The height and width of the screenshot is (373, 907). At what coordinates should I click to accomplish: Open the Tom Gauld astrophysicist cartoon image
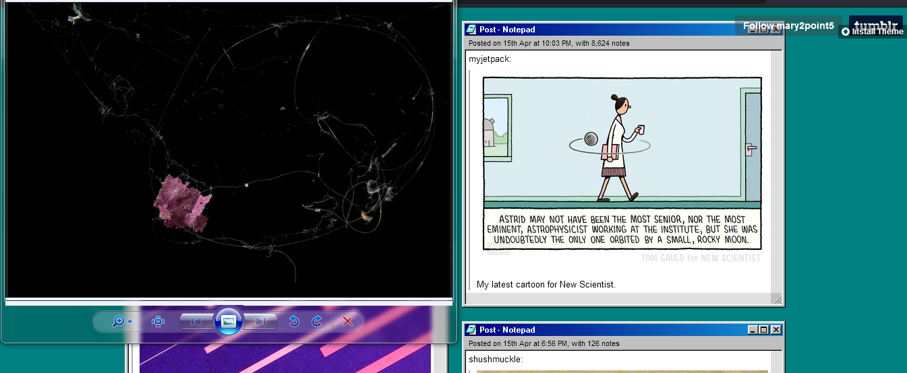622,164
